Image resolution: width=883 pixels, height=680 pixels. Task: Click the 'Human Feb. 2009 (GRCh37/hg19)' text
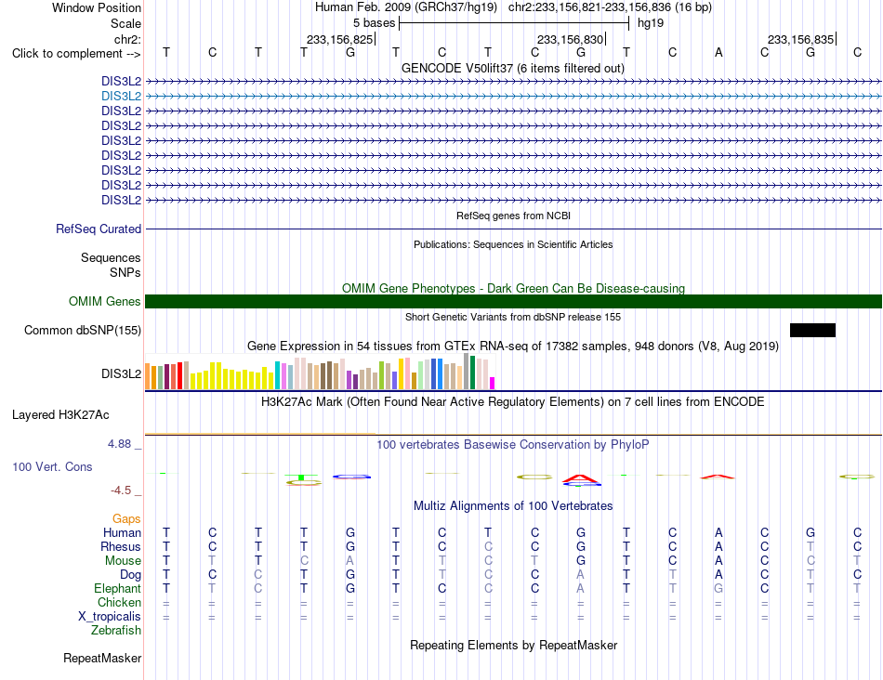pos(406,7)
